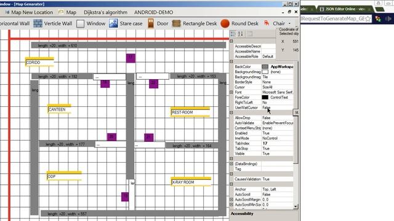394x221 pixels.
Task: Toggle the TabStop property value True
Action: point(278,149)
